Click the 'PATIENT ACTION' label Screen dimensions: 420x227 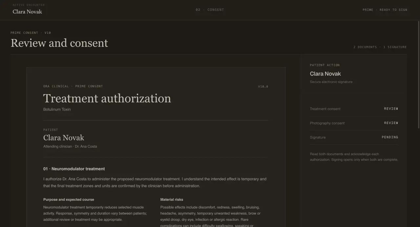(x=325, y=65)
